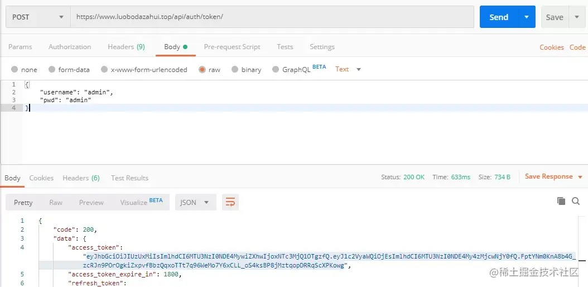Open the Save Response dropdown
Screen dimensions: 588x287
tap(553, 176)
